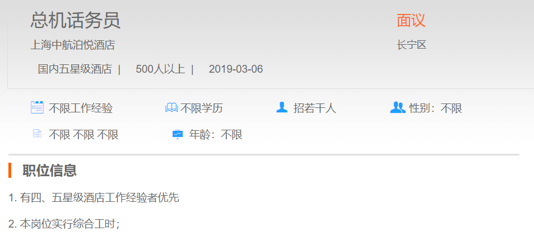This screenshot has height=241, width=534.
Task: Click the 不限学历 education label
Action: tap(202, 108)
